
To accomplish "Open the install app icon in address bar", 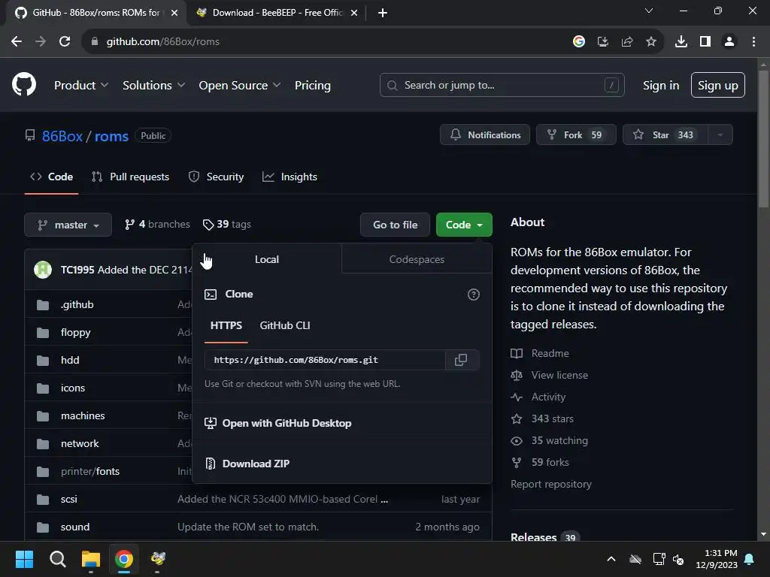I will pyautogui.click(x=603, y=42).
